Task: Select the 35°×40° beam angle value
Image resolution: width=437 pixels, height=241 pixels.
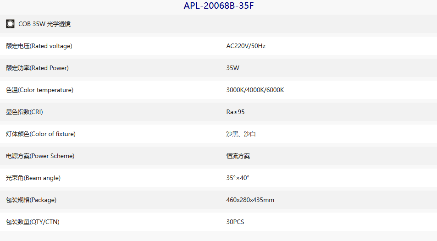Action: click(x=238, y=178)
